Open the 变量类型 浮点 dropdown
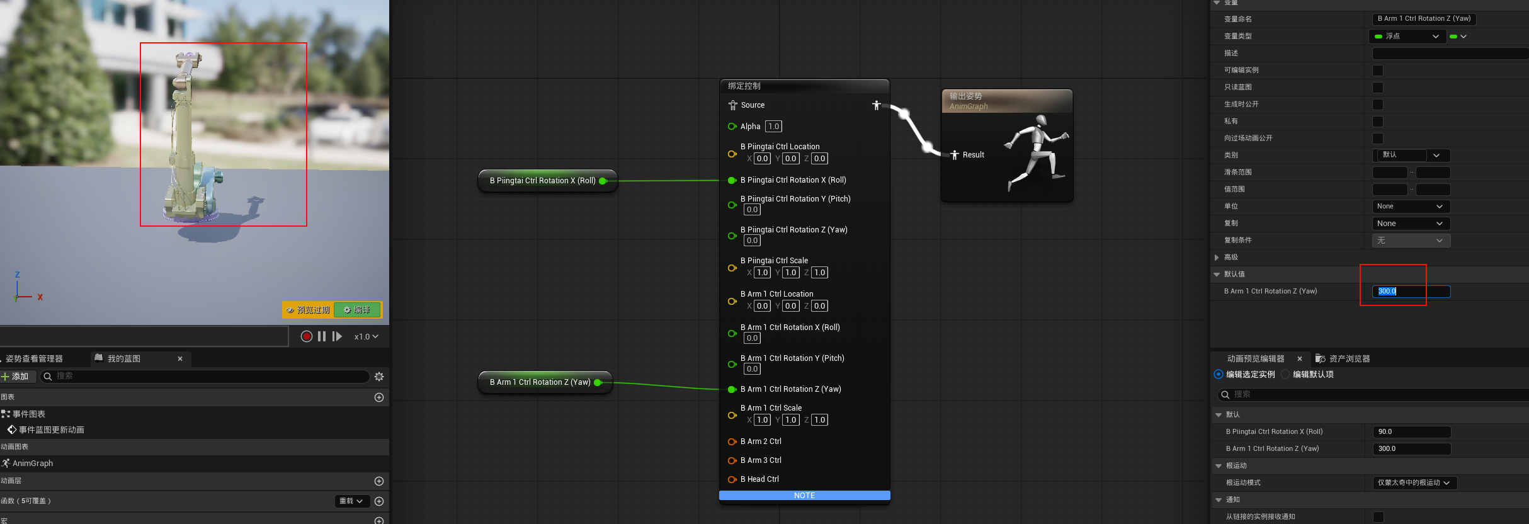Viewport: 1529px width, 524px height. click(x=1408, y=37)
